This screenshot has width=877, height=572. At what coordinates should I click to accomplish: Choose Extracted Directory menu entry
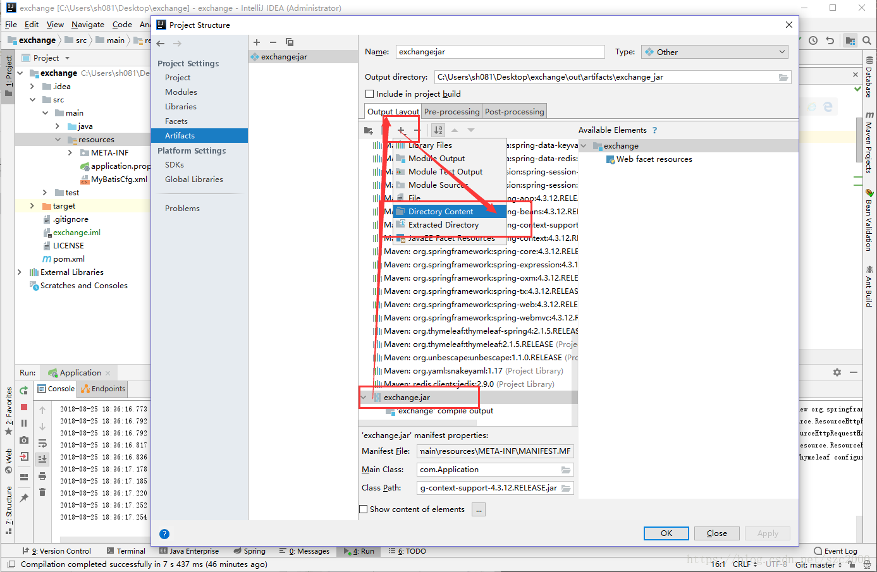(x=450, y=225)
